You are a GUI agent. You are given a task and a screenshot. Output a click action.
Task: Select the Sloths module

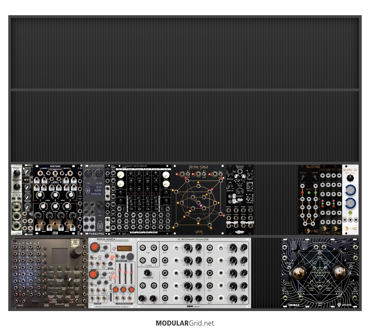coord(309,200)
